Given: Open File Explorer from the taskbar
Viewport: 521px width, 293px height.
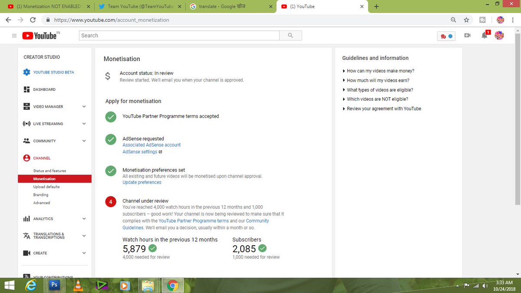Looking at the screenshot, I should 148,285.
